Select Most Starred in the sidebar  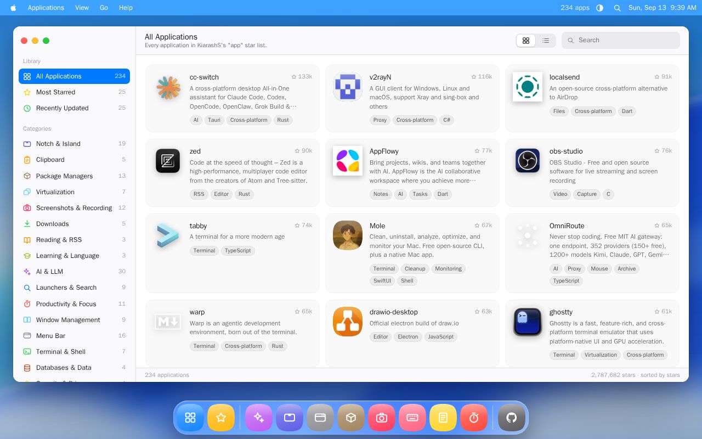coord(74,92)
